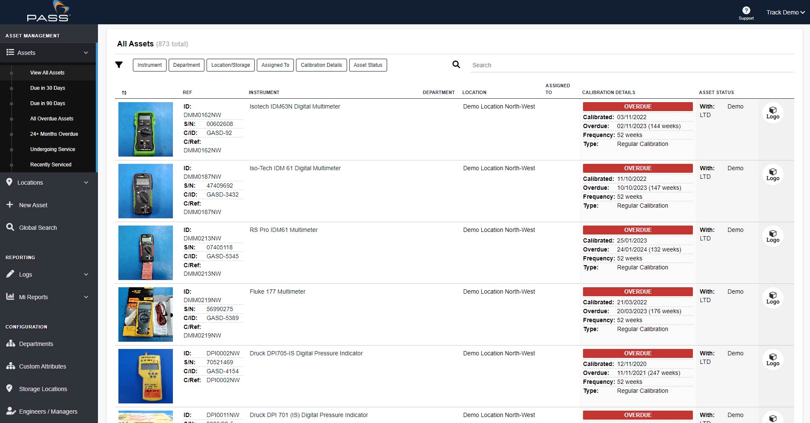The height and width of the screenshot is (423, 810).
Task: Open the Instrument filter
Action: pyautogui.click(x=149, y=65)
